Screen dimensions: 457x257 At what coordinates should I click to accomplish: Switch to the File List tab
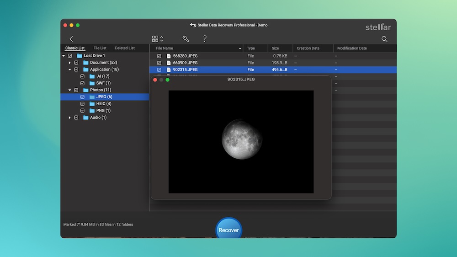pos(100,48)
